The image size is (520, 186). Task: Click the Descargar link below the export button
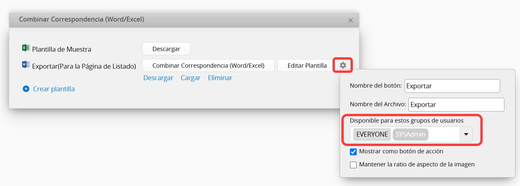[x=158, y=78]
